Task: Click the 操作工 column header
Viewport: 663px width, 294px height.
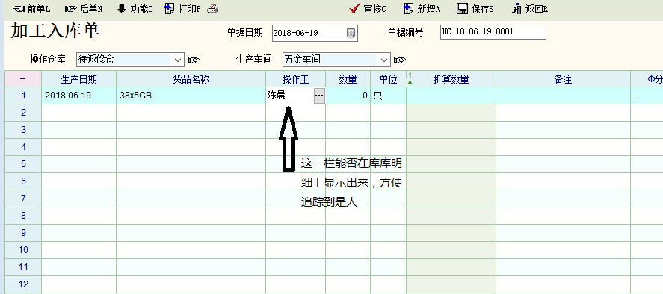Action: tap(295, 79)
